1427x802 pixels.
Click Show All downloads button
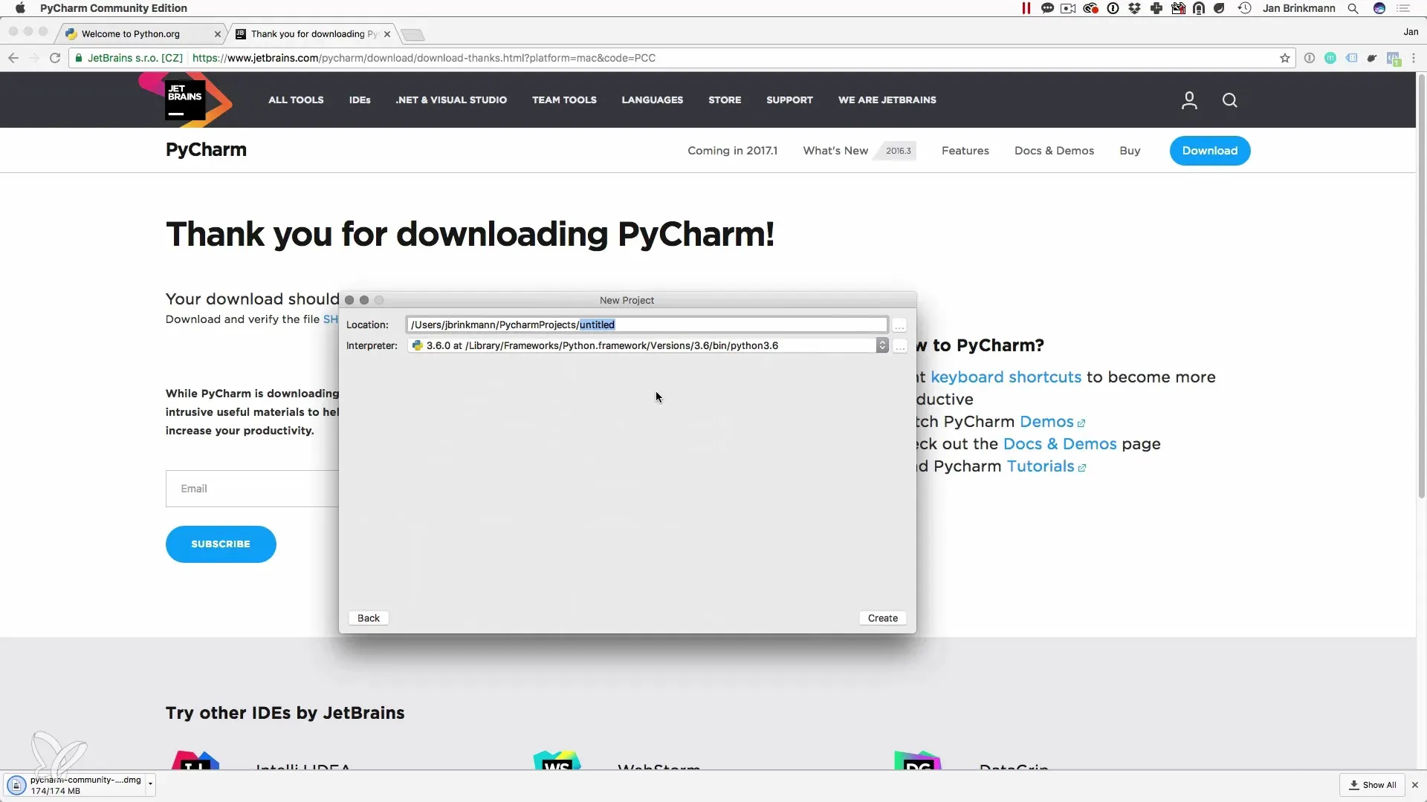(1373, 785)
